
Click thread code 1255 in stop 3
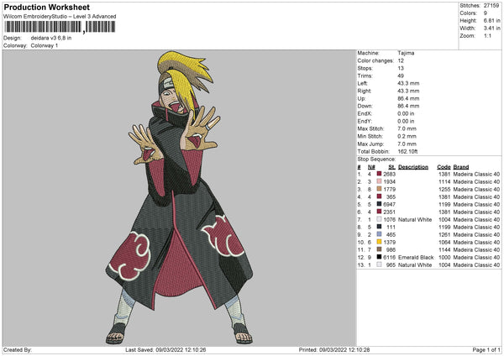[x=444, y=189]
